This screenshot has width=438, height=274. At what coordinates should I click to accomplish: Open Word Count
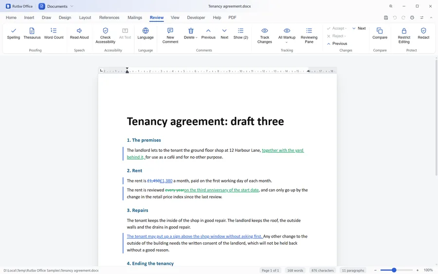click(54, 34)
